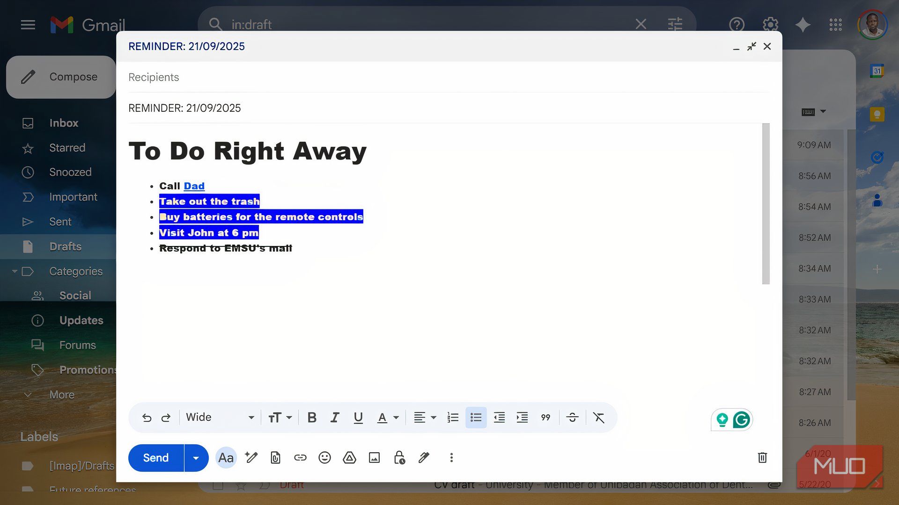Expand the Send options arrow
This screenshot has height=505, width=899.
(x=196, y=458)
